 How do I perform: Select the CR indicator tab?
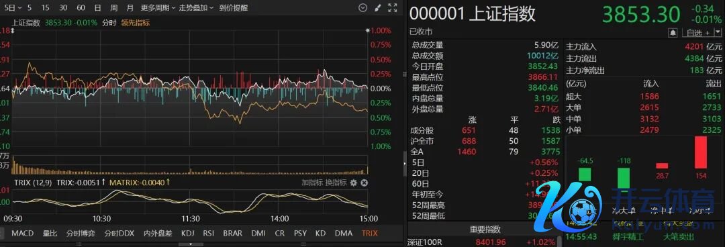point(280,233)
